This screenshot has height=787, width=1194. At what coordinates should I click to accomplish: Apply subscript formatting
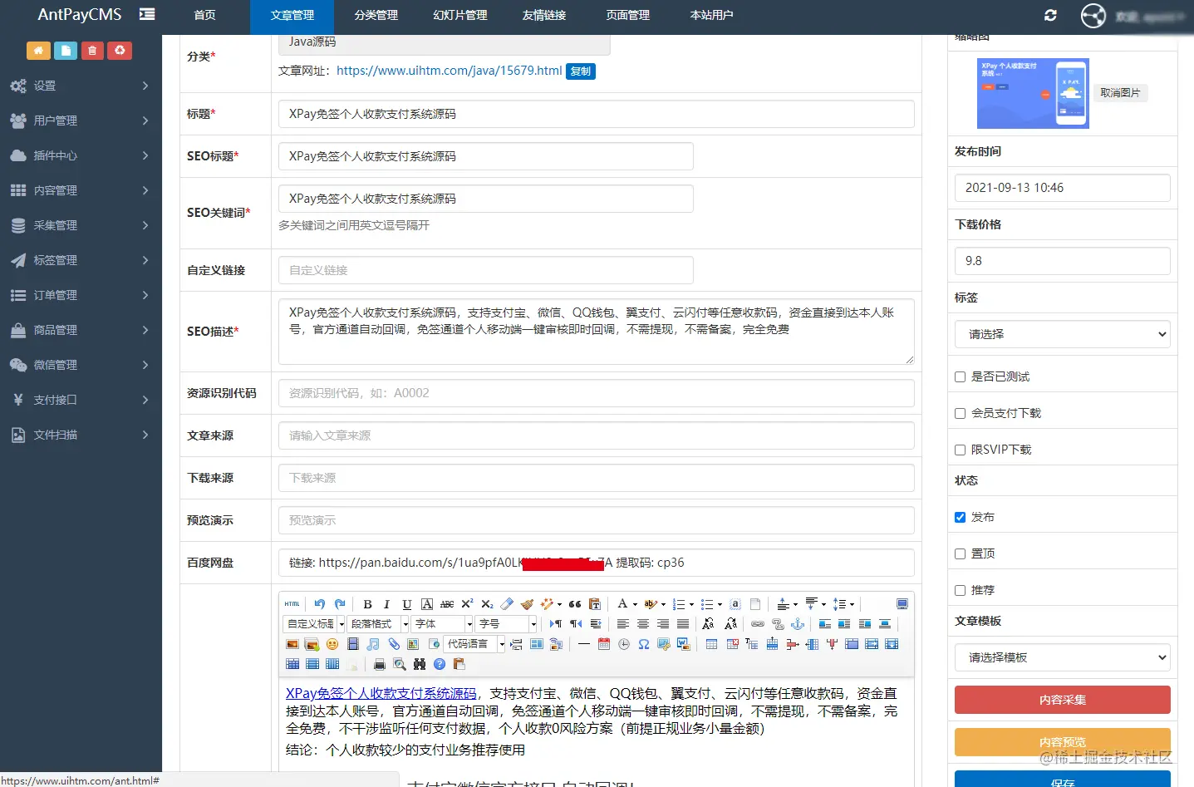(487, 604)
